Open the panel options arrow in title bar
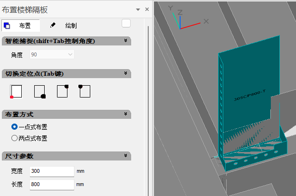Screen dimensions: 296x196 [138, 9]
